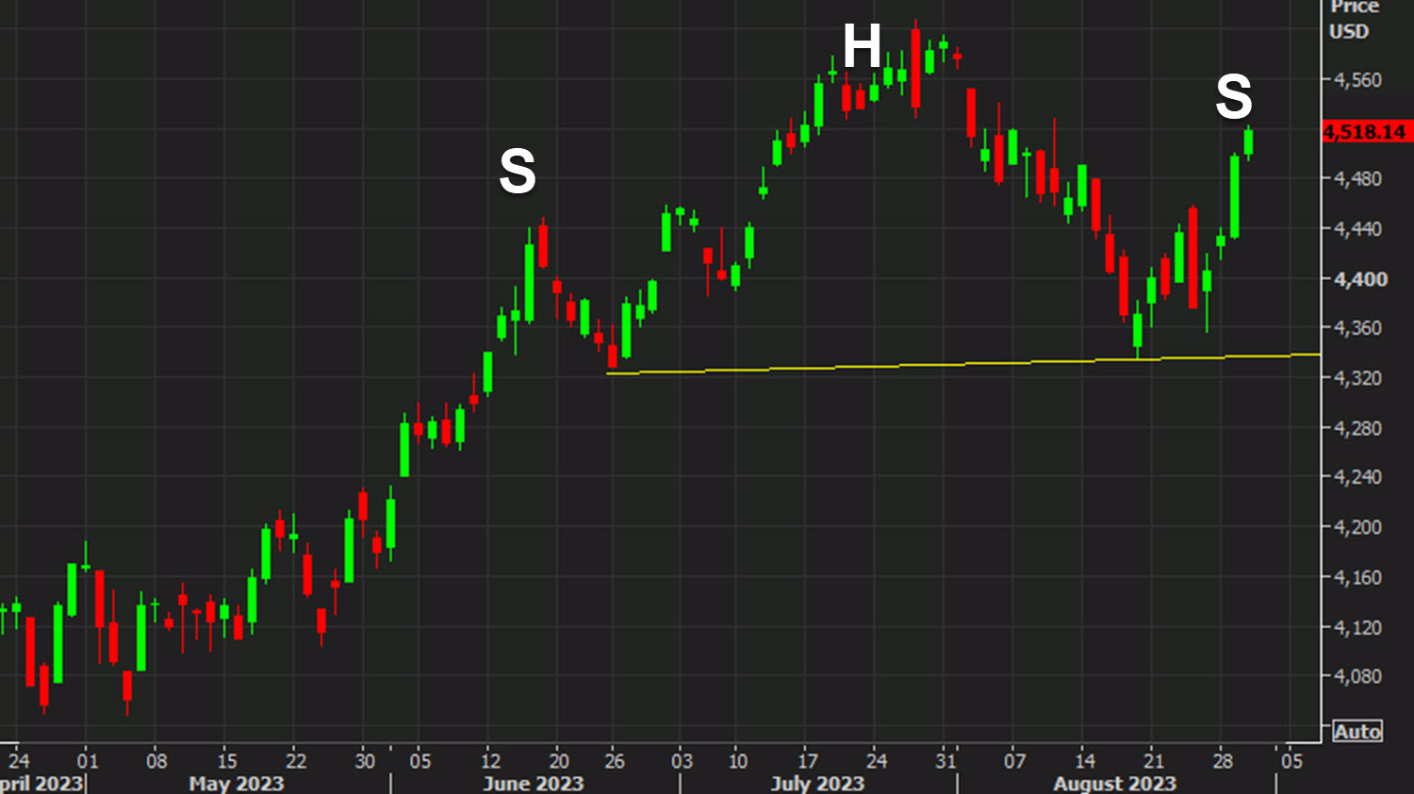Click the 4,120 price axis label
This screenshot has height=794, width=1414.
coord(1357,627)
